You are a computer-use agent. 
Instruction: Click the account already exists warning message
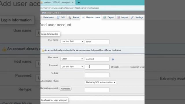click(83, 50)
